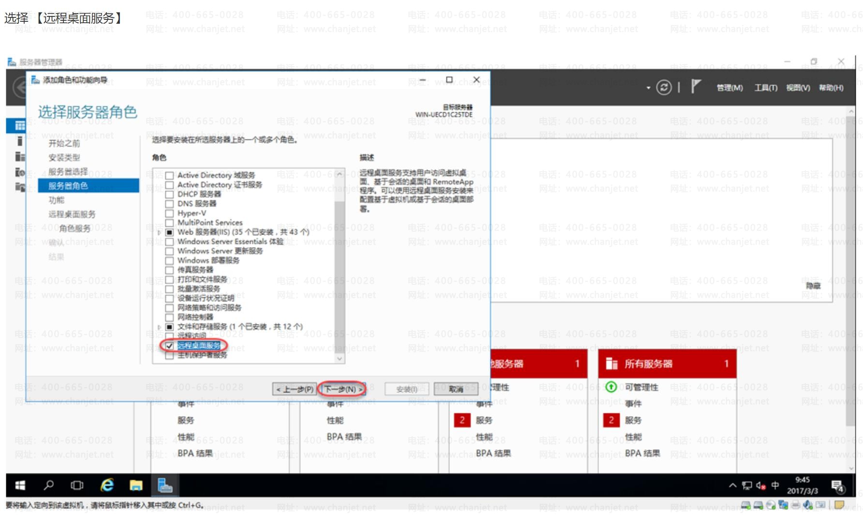Select the local server icon in Server Manager sidebar
This screenshot has width=863, height=517.
20,141
